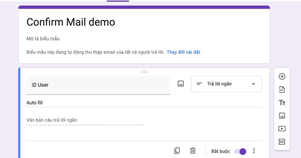Click the Văn bản câu trả lời ngắn placeholder
Screen dimensions: 301x158
[52, 120]
